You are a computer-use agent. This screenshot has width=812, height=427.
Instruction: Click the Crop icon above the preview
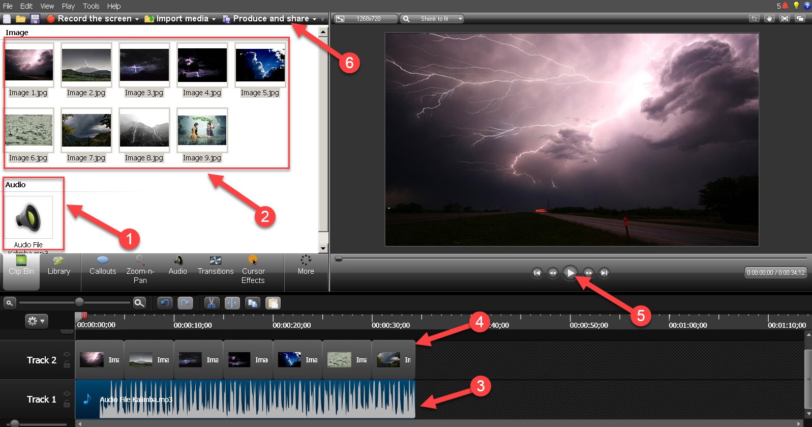click(754, 19)
